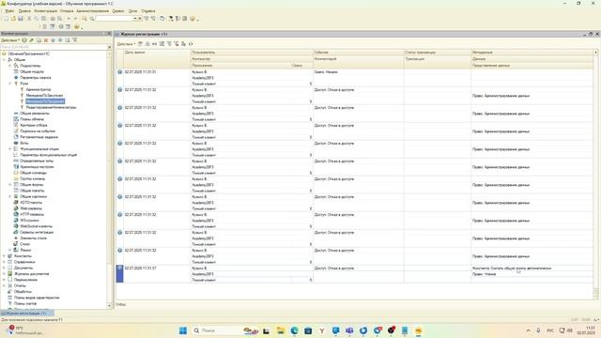The height and width of the screenshot is (338, 601).
Task: Click the Redo arrow toolbar icon
Action: click(x=75, y=19)
